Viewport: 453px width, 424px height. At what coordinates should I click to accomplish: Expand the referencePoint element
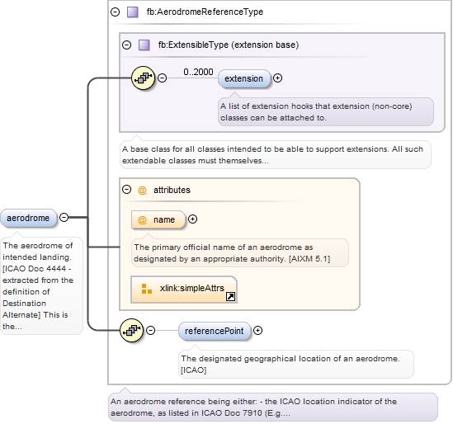coord(257,331)
